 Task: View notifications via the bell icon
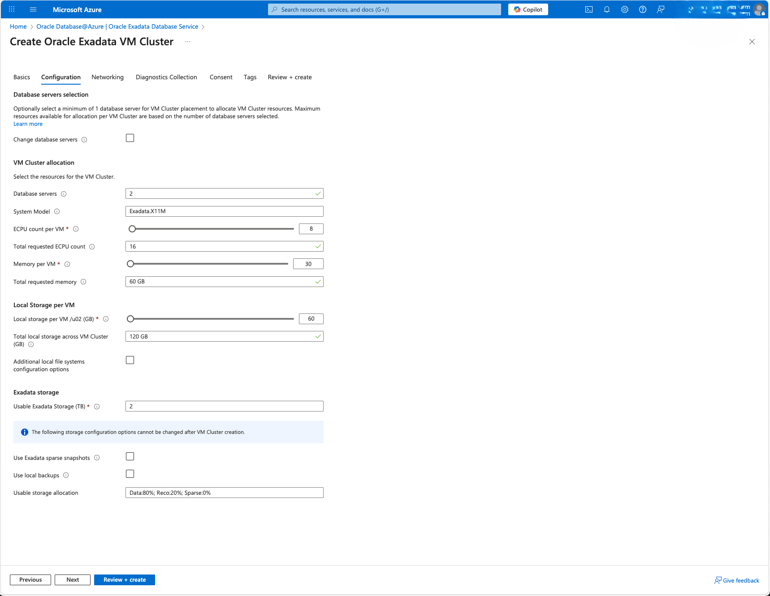606,9
